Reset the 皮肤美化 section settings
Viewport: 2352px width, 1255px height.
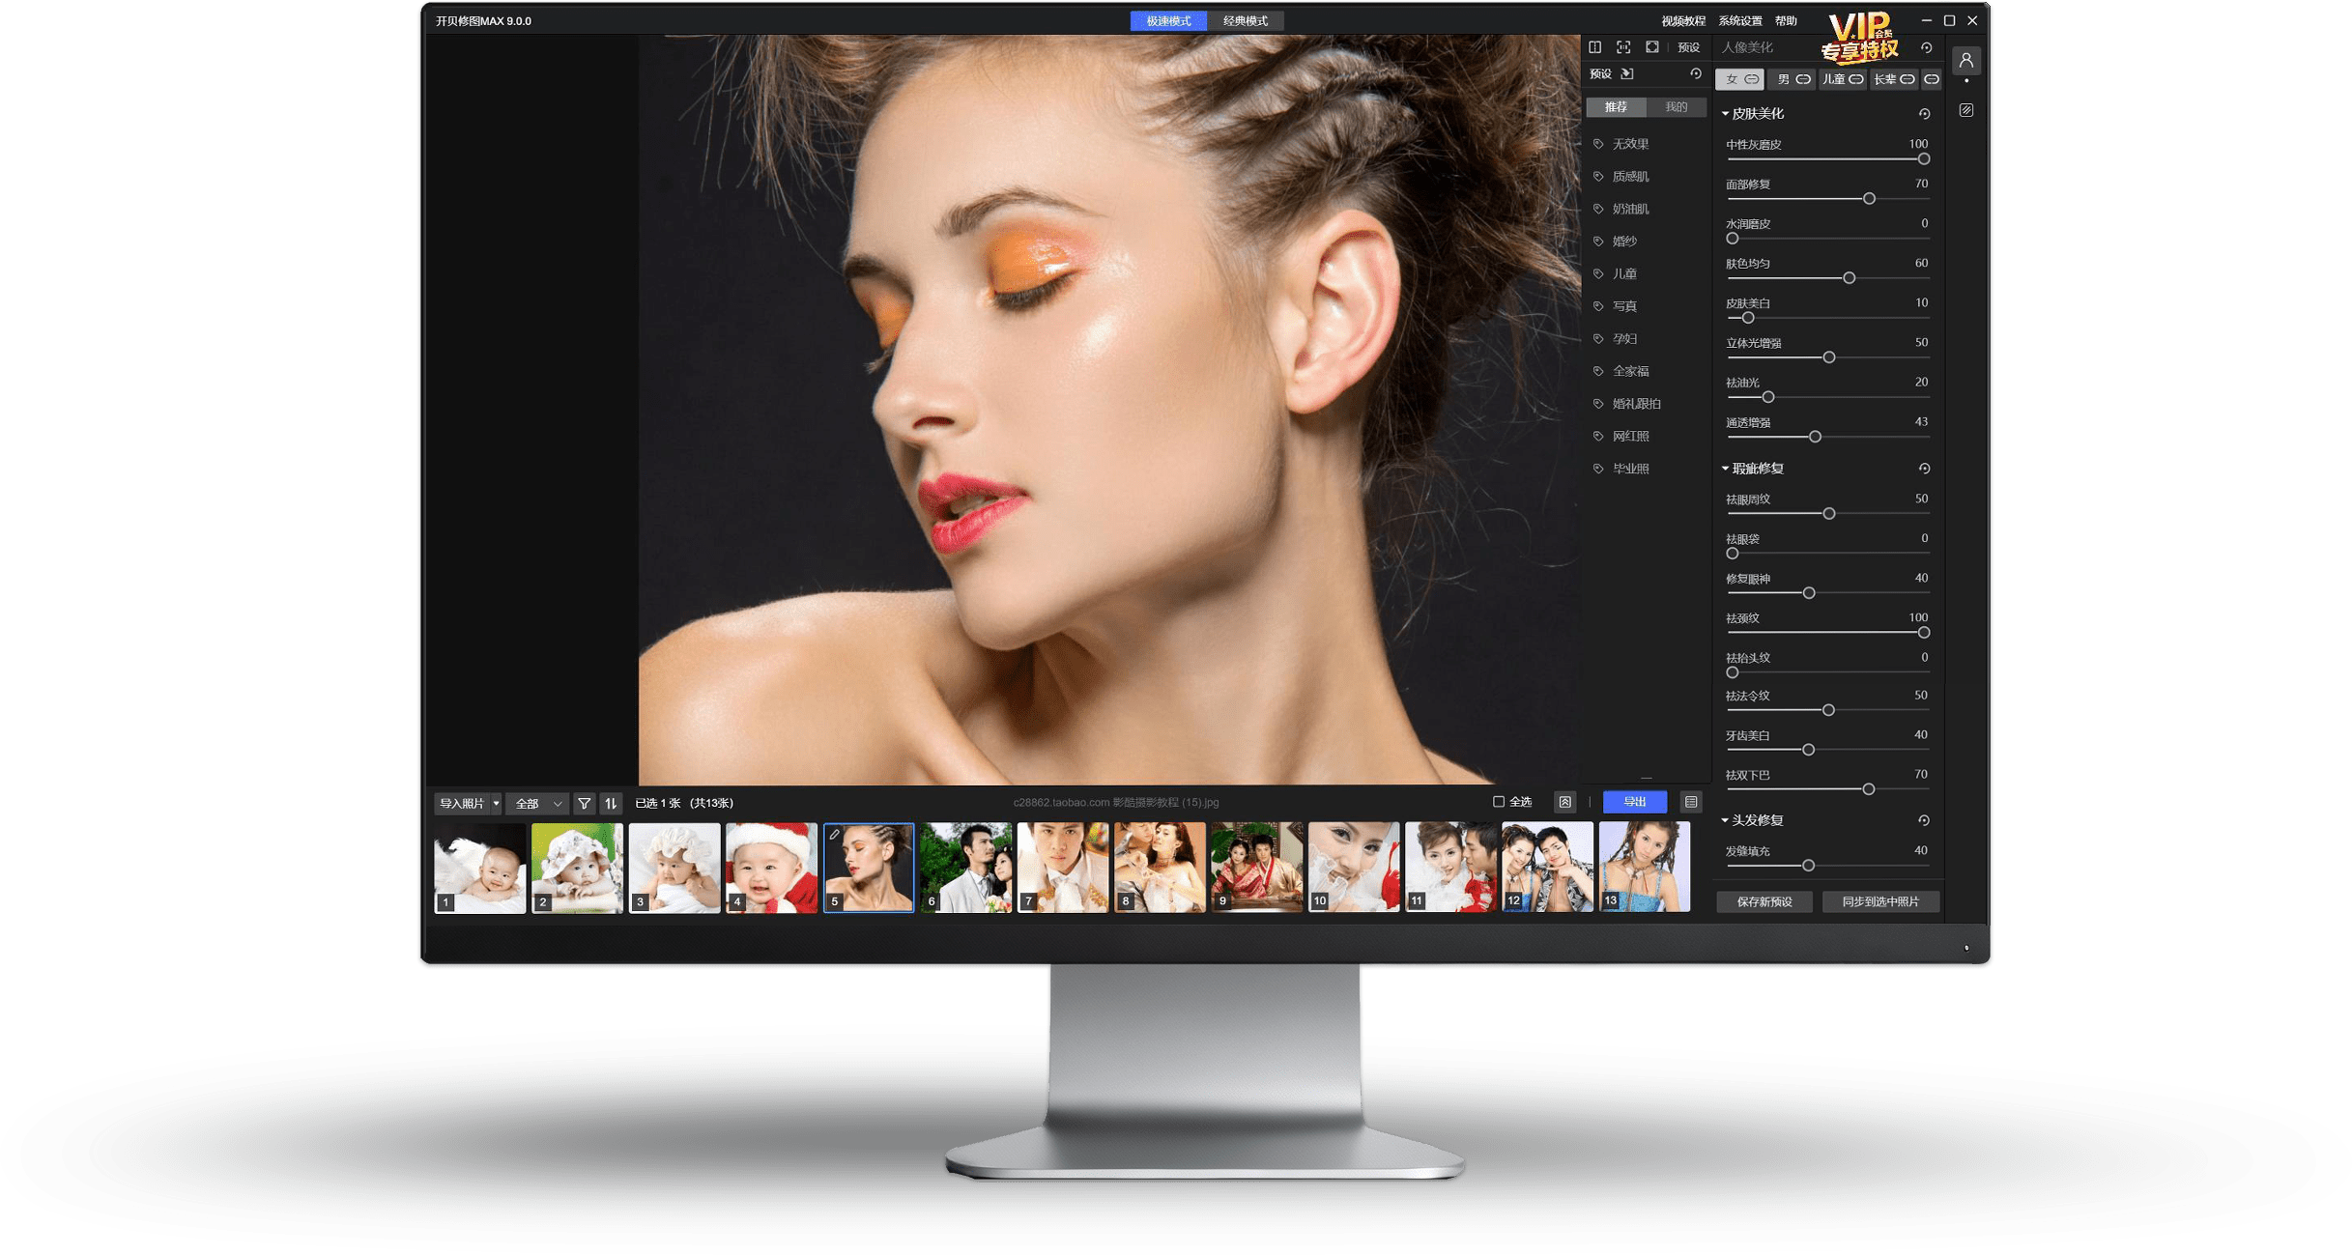coord(1924,114)
